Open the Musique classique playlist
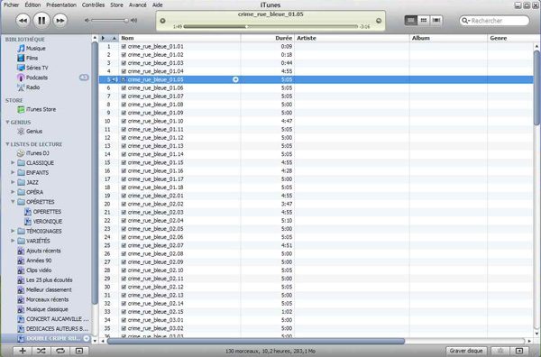 tap(42, 309)
